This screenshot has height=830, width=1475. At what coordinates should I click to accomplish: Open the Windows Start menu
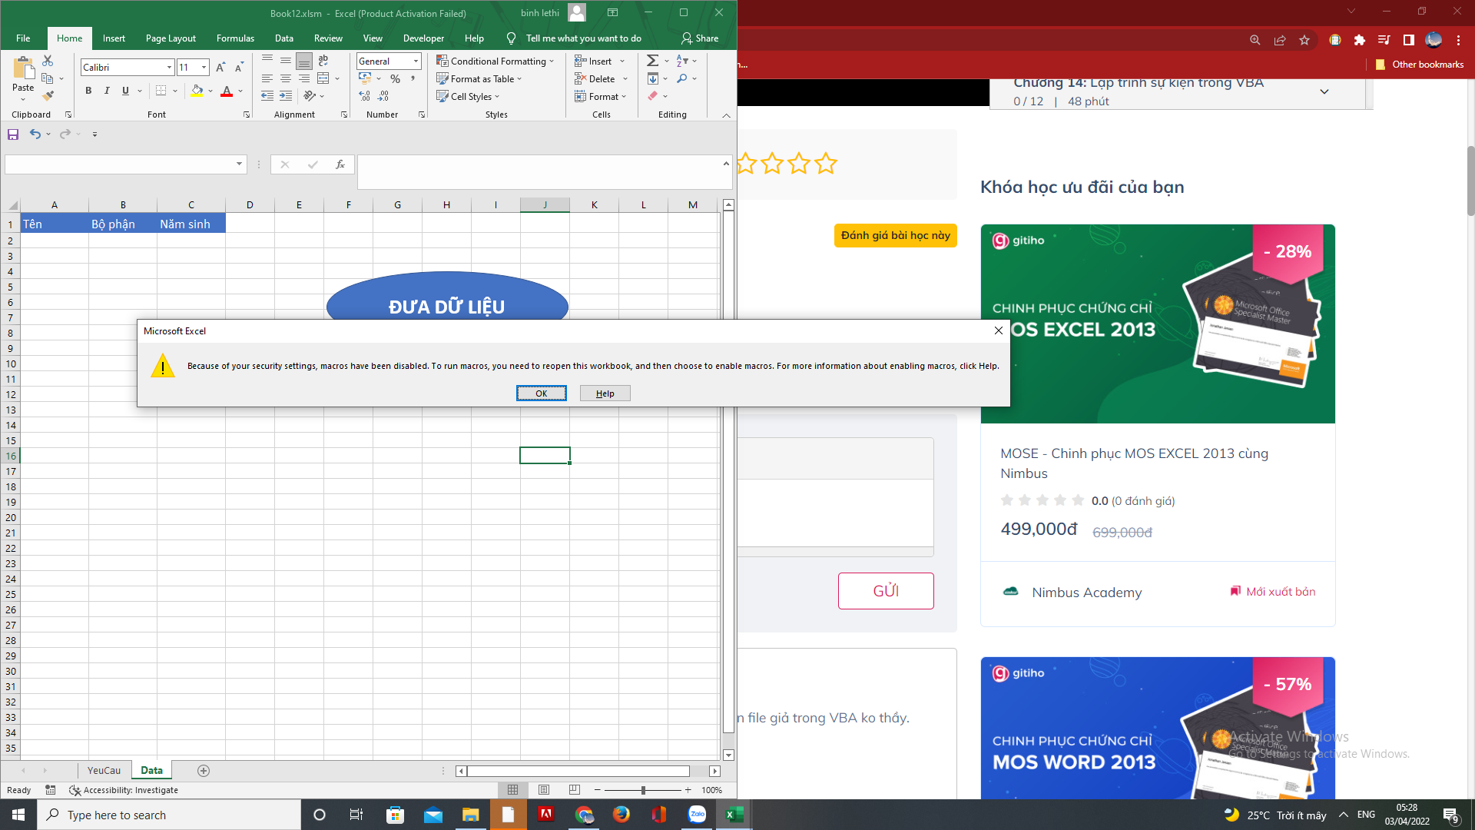[x=18, y=815]
